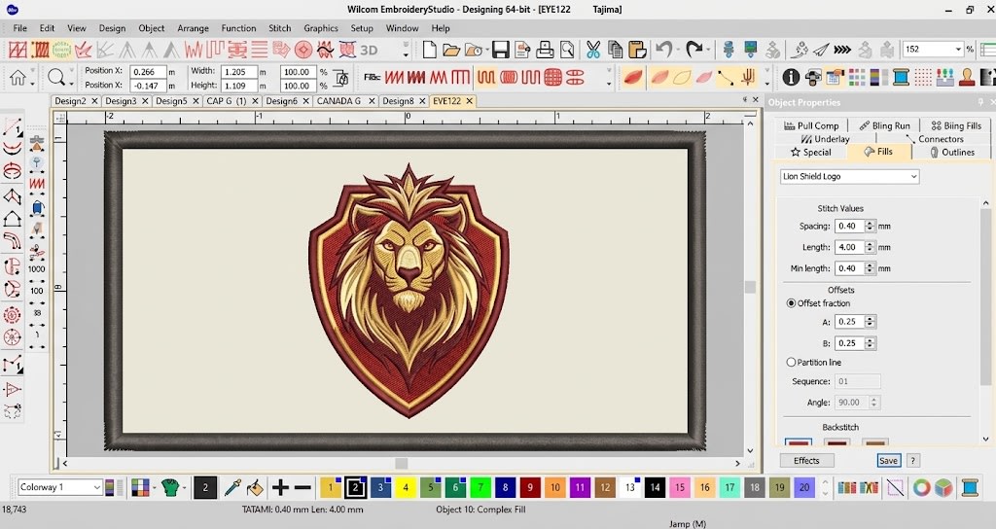Open Design Information icon with letter i

(791, 78)
